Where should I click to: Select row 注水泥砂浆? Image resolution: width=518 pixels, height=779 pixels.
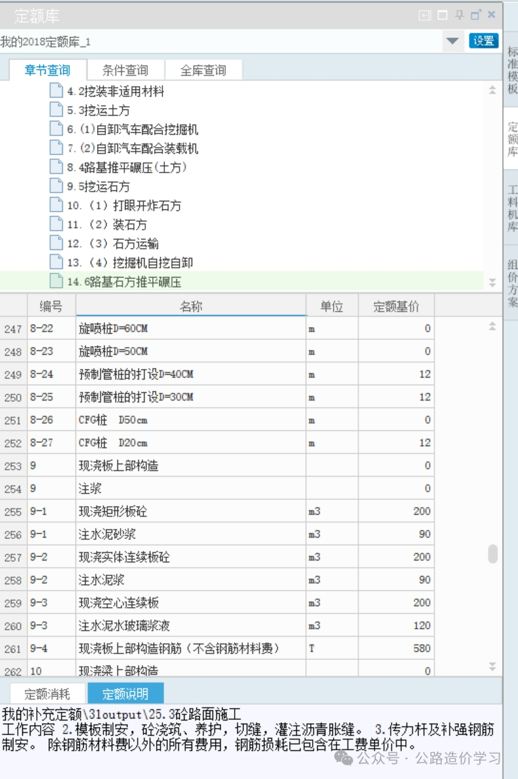[x=217, y=535]
